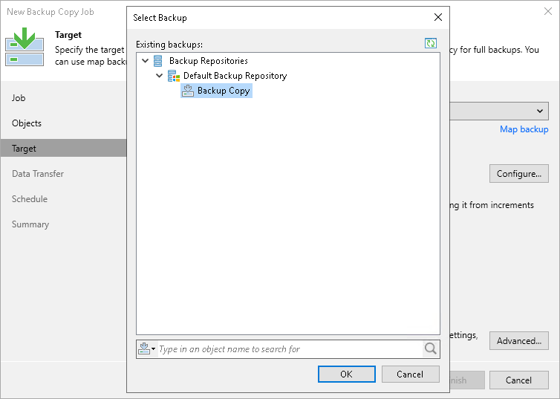Focus the object name search field
This screenshot has width=560, height=399.
click(290, 348)
